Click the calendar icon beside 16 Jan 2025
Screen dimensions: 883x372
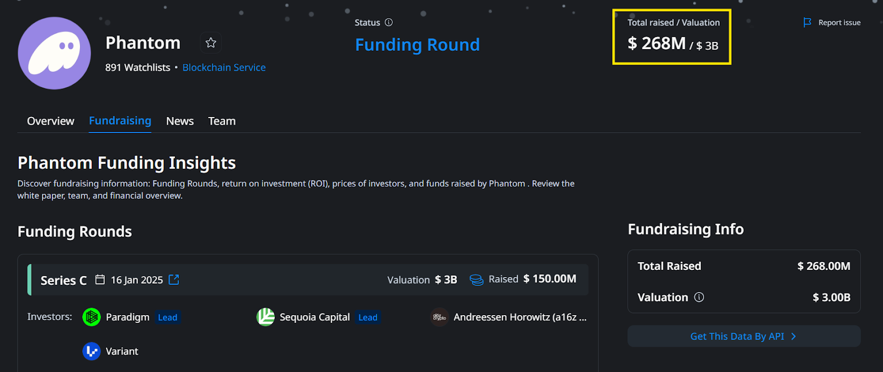coord(100,280)
